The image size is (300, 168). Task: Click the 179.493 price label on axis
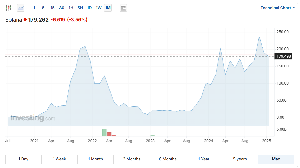283,56
